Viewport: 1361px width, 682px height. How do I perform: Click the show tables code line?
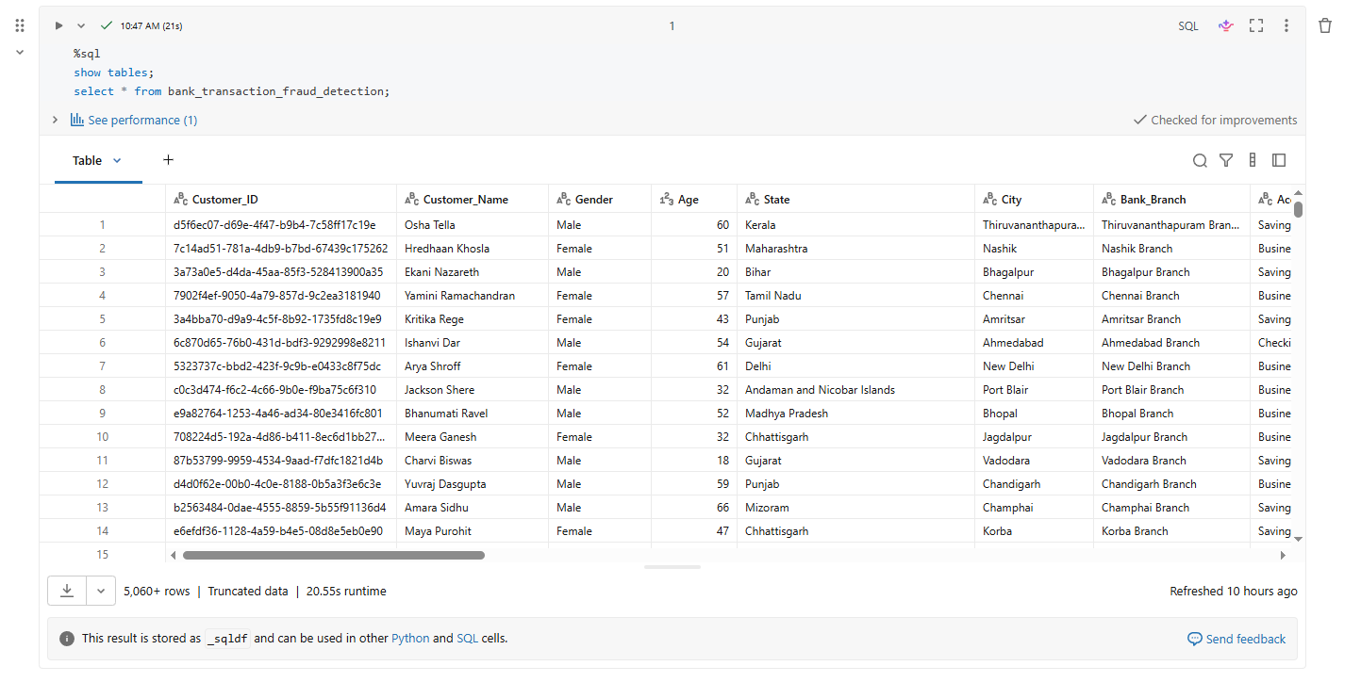[113, 73]
